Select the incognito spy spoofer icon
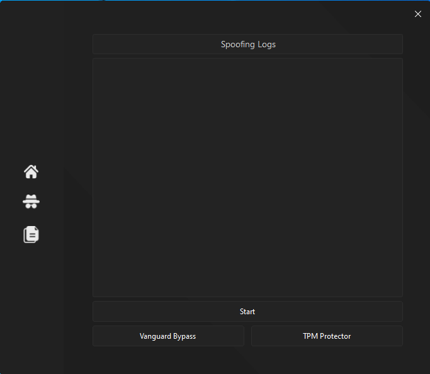The height and width of the screenshot is (374, 430). point(31,201)
